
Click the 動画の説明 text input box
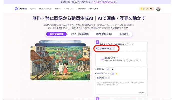[x=121, y=87]
